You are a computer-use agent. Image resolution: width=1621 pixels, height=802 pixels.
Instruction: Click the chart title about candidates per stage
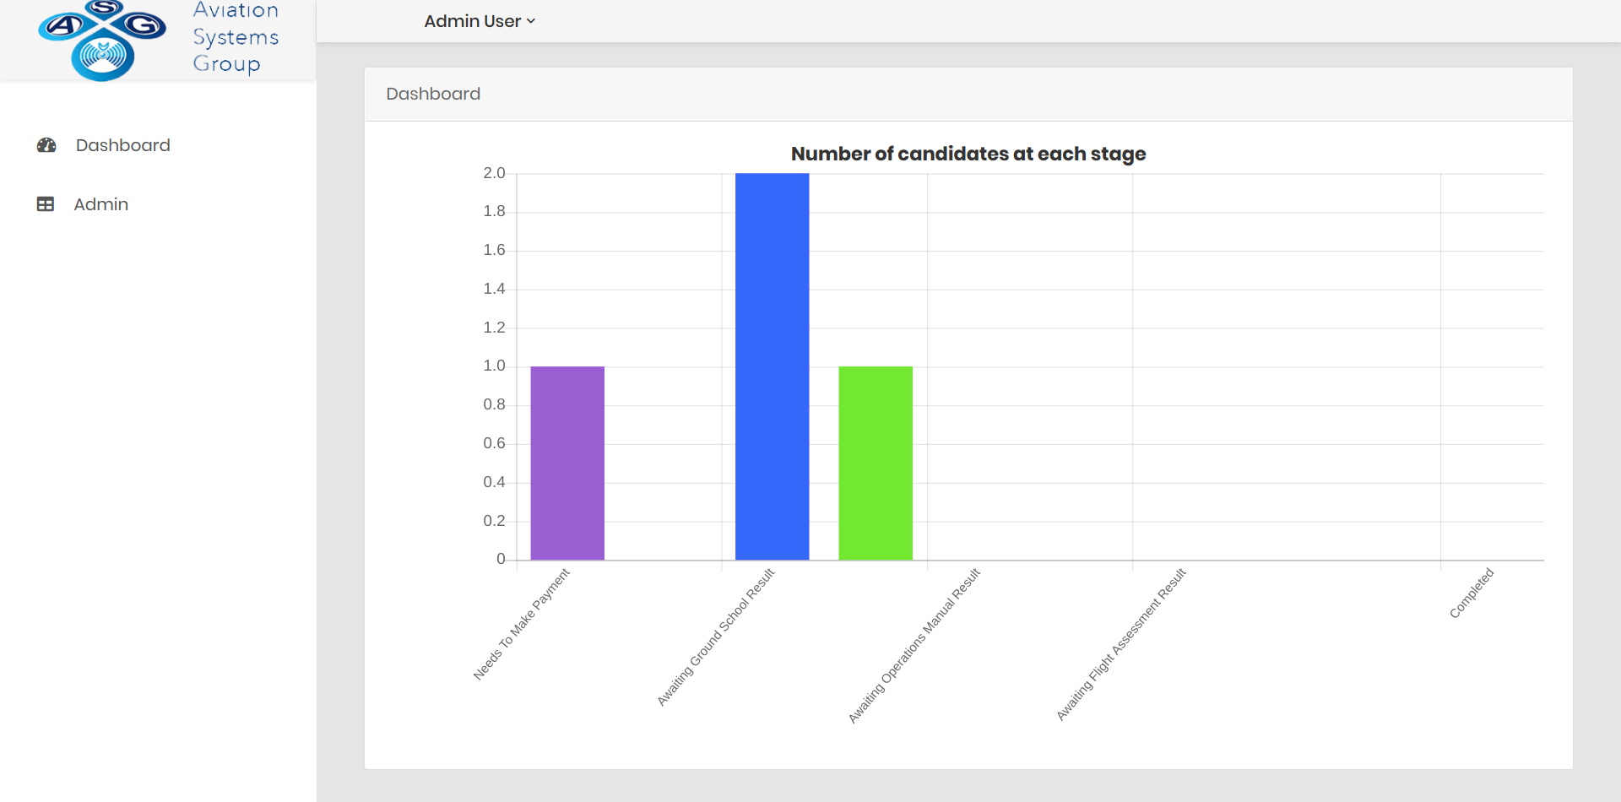pos(968,154)
